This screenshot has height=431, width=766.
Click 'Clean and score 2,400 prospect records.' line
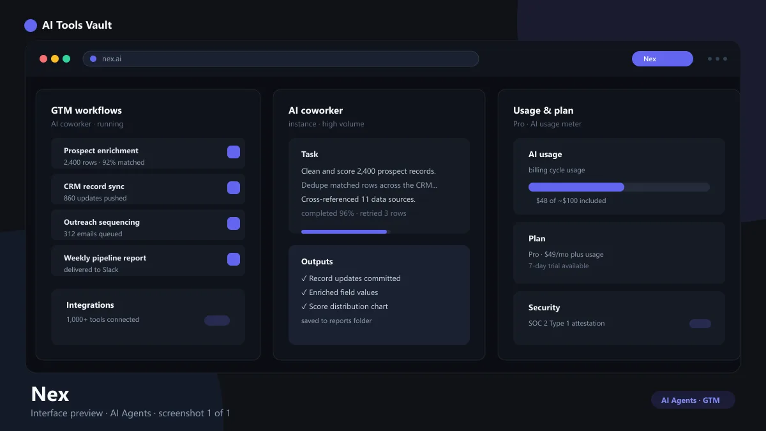(x=368, y=171)
